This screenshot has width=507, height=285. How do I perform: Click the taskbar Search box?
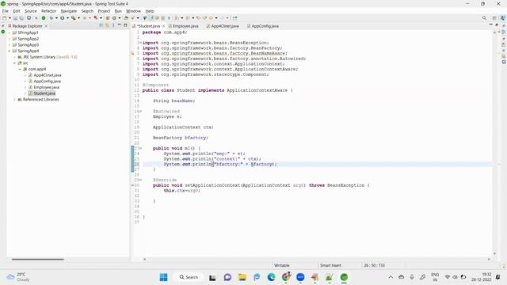click(189, 277)
